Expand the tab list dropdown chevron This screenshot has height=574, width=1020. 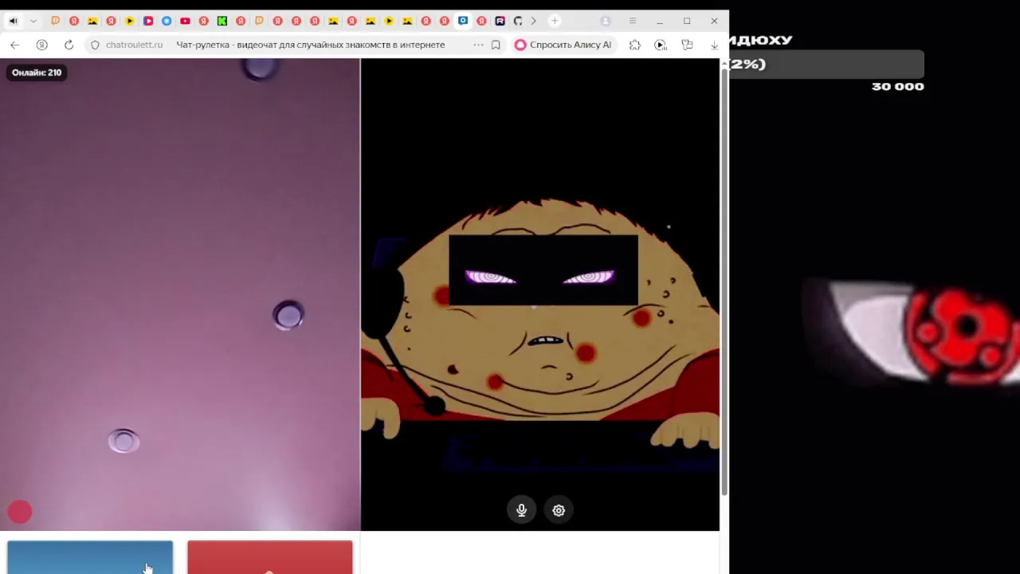(x=33, y=21)
